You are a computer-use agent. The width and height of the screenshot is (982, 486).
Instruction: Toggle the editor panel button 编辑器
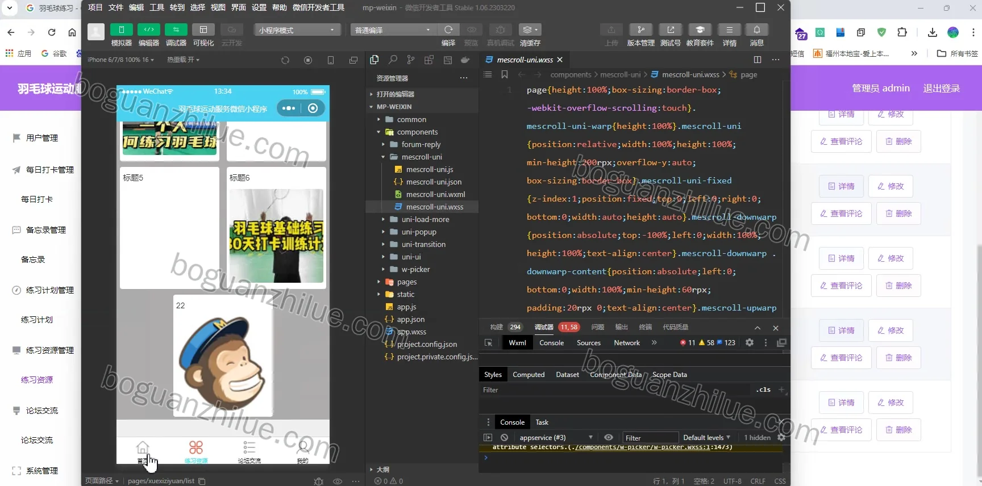pyautogui.click(x=148, y=30)
